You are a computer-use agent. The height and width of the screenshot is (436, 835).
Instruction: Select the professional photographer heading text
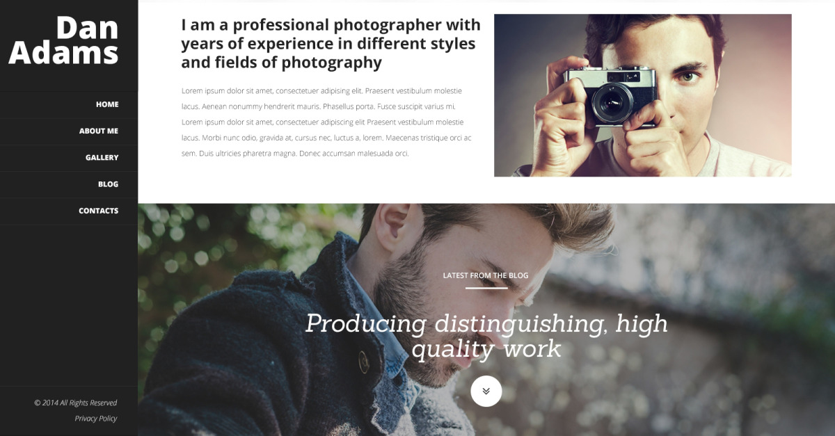point(331,44)
